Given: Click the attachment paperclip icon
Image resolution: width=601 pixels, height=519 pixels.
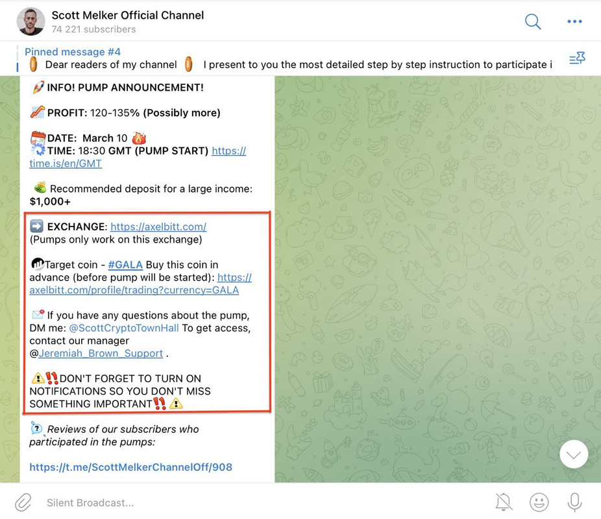Looking at the screenshot, I should [23, 502].
